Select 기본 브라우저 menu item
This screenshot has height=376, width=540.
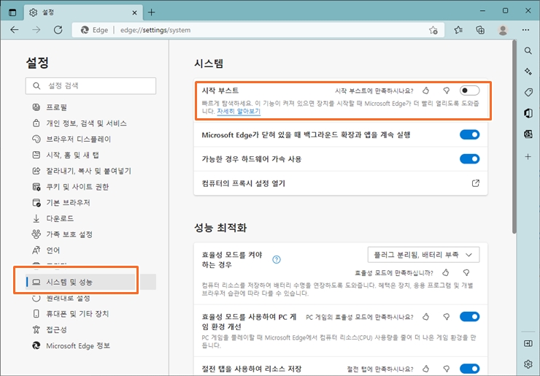(x=90, y=202)
